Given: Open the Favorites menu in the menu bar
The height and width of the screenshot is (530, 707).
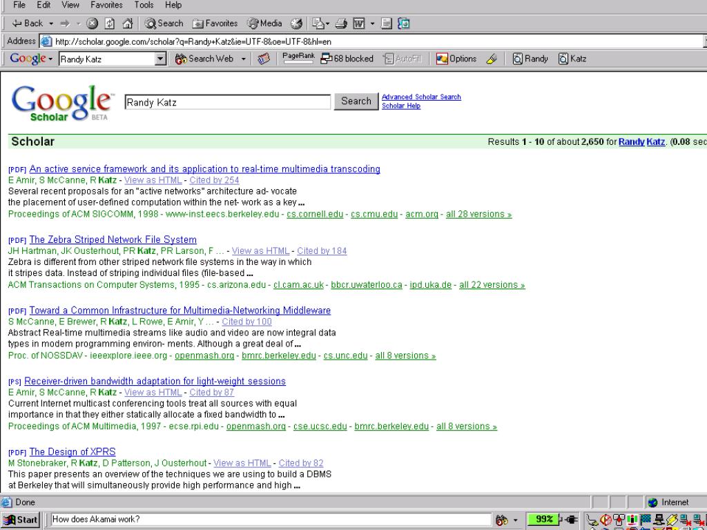Looking at the screenshot, I should [106, 5].
